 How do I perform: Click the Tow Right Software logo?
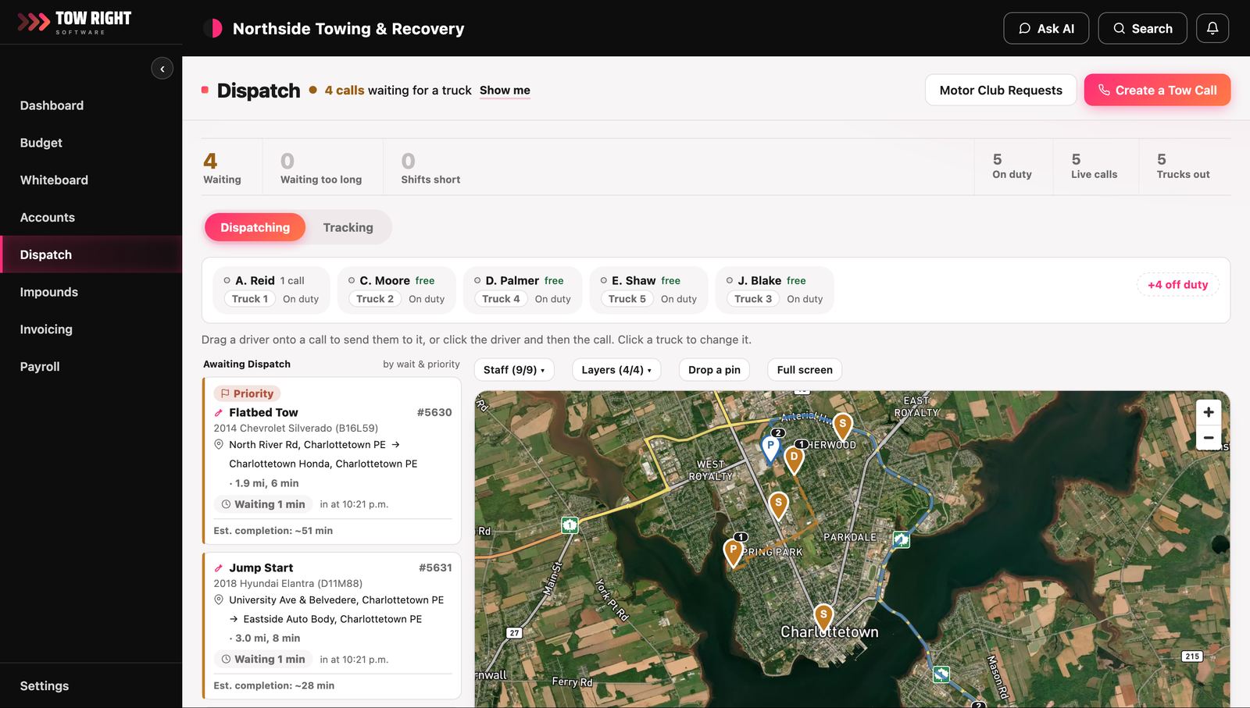point(74,22)
